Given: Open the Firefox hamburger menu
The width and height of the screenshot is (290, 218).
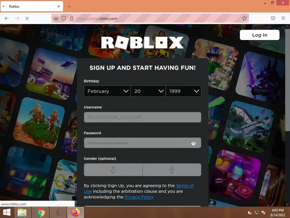Looking at the screenshot, I should pos(283,18).
